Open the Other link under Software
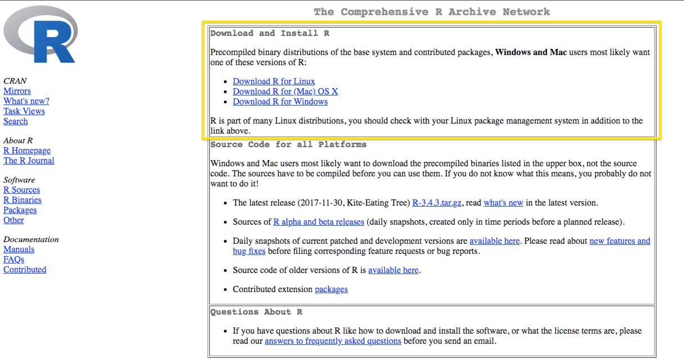This screenshot has width=684, height=364. tap(13, 220)
